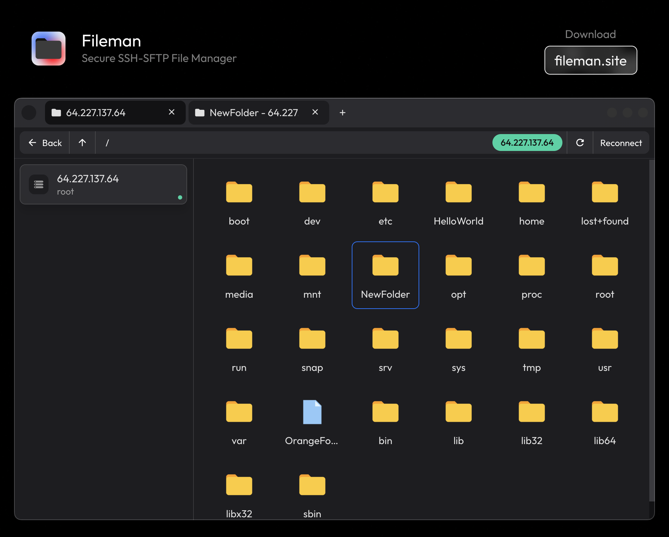Image resolution: width=669 pixels, height=537 pixels.
Task: Select the tmp folder
Action: point(532,348)
